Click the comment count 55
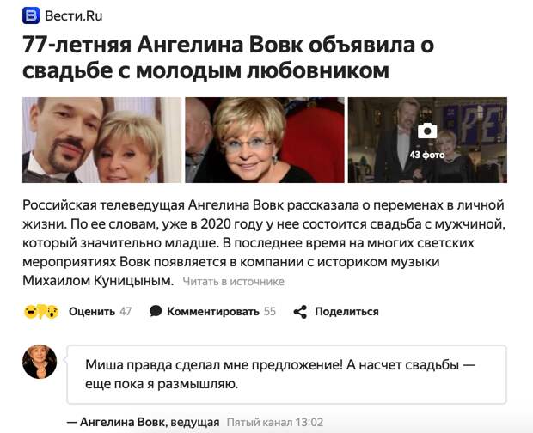Viewport: 533px width, 433px height. tap(270, 311)
